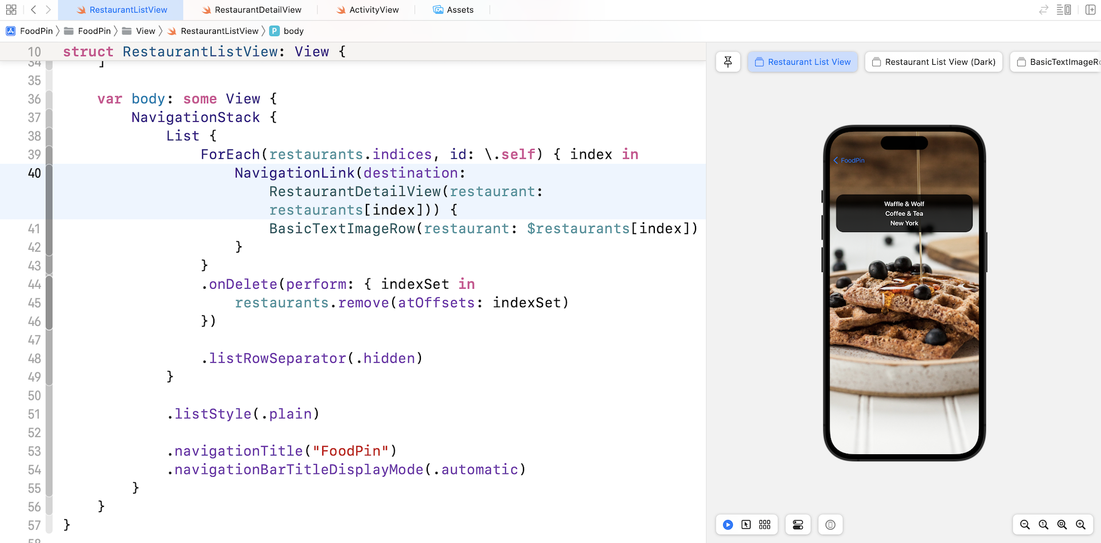This screenshot has height=543, width=1101.
Task: Expand the View folder breadcrumb
Action: (145, 31)
